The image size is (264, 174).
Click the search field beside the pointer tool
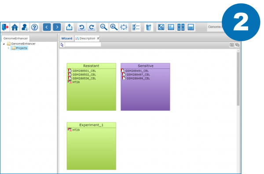(83, 44)
